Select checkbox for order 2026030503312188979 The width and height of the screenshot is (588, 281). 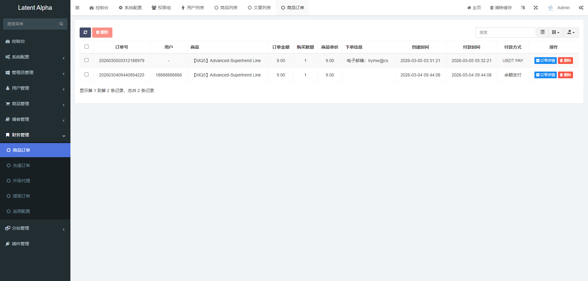point(86,60)
